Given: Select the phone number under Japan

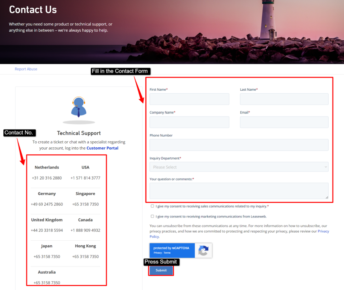Looking at the screenshot, I should [x=47, y=257].
